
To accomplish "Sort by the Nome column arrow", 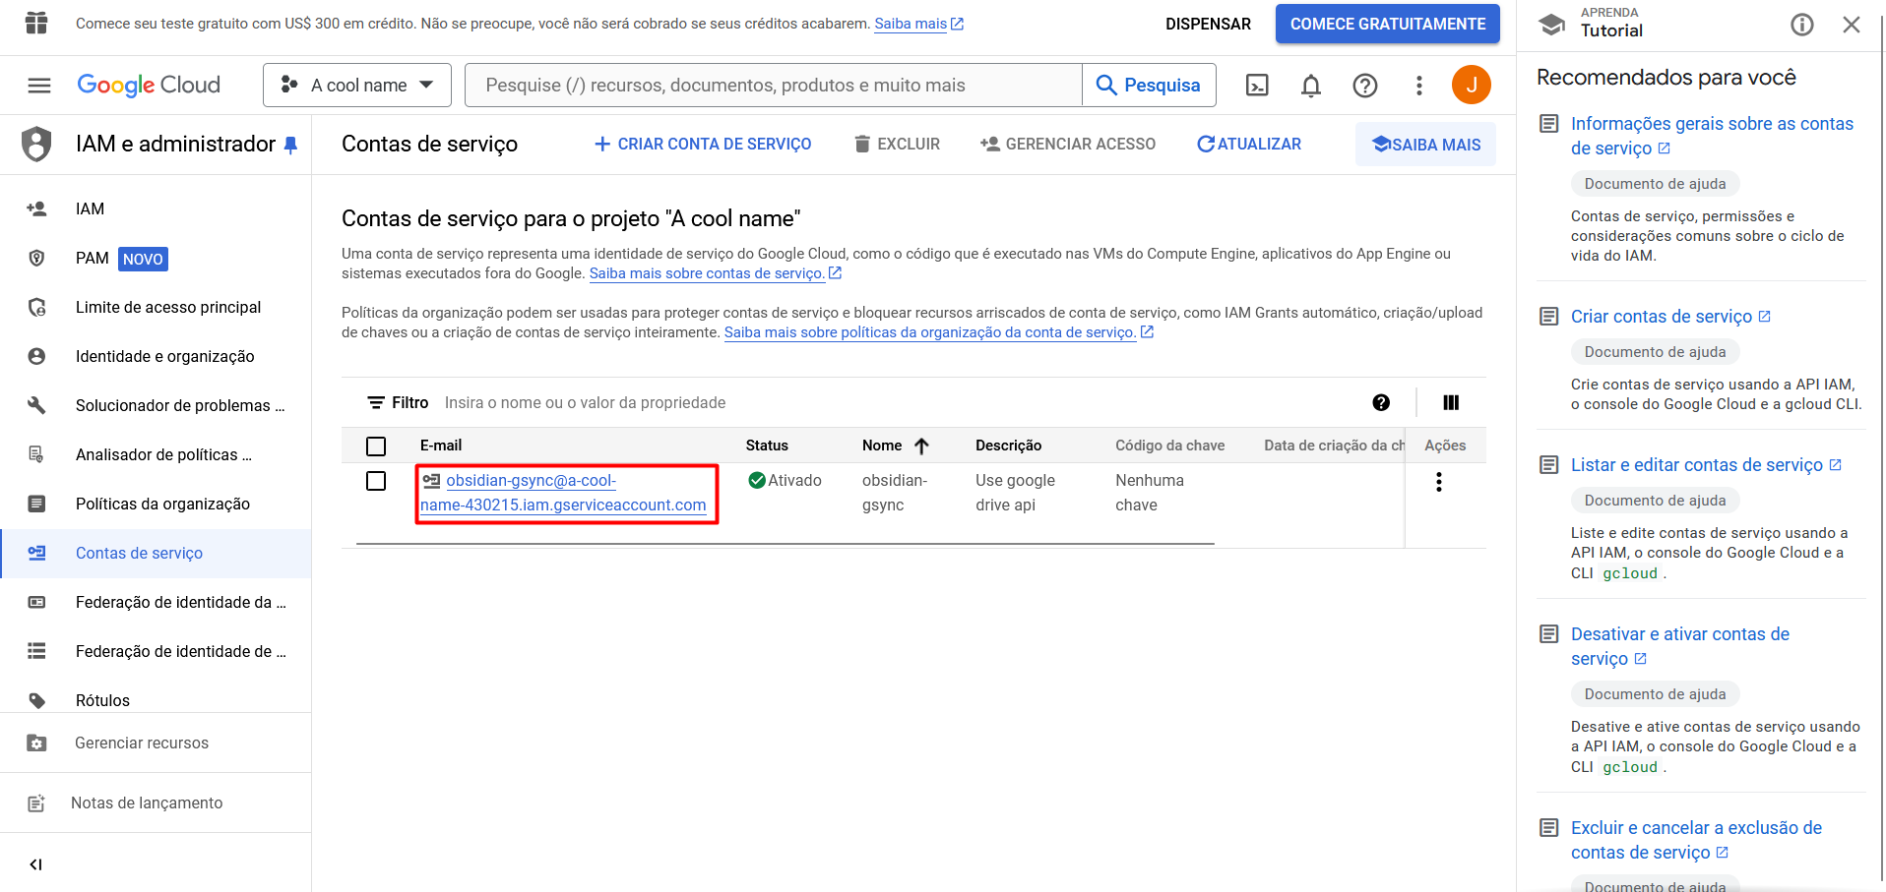I will click(x=921, y=446).
